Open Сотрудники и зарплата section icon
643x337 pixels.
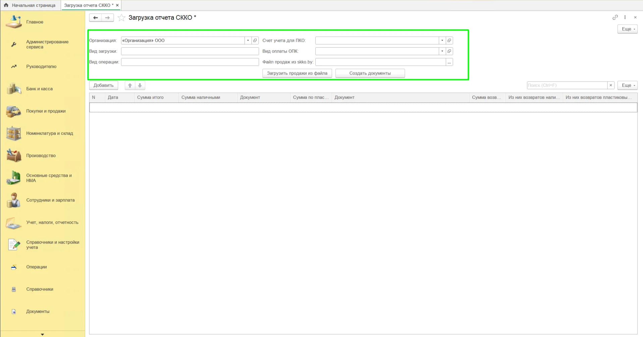point(14,200)
